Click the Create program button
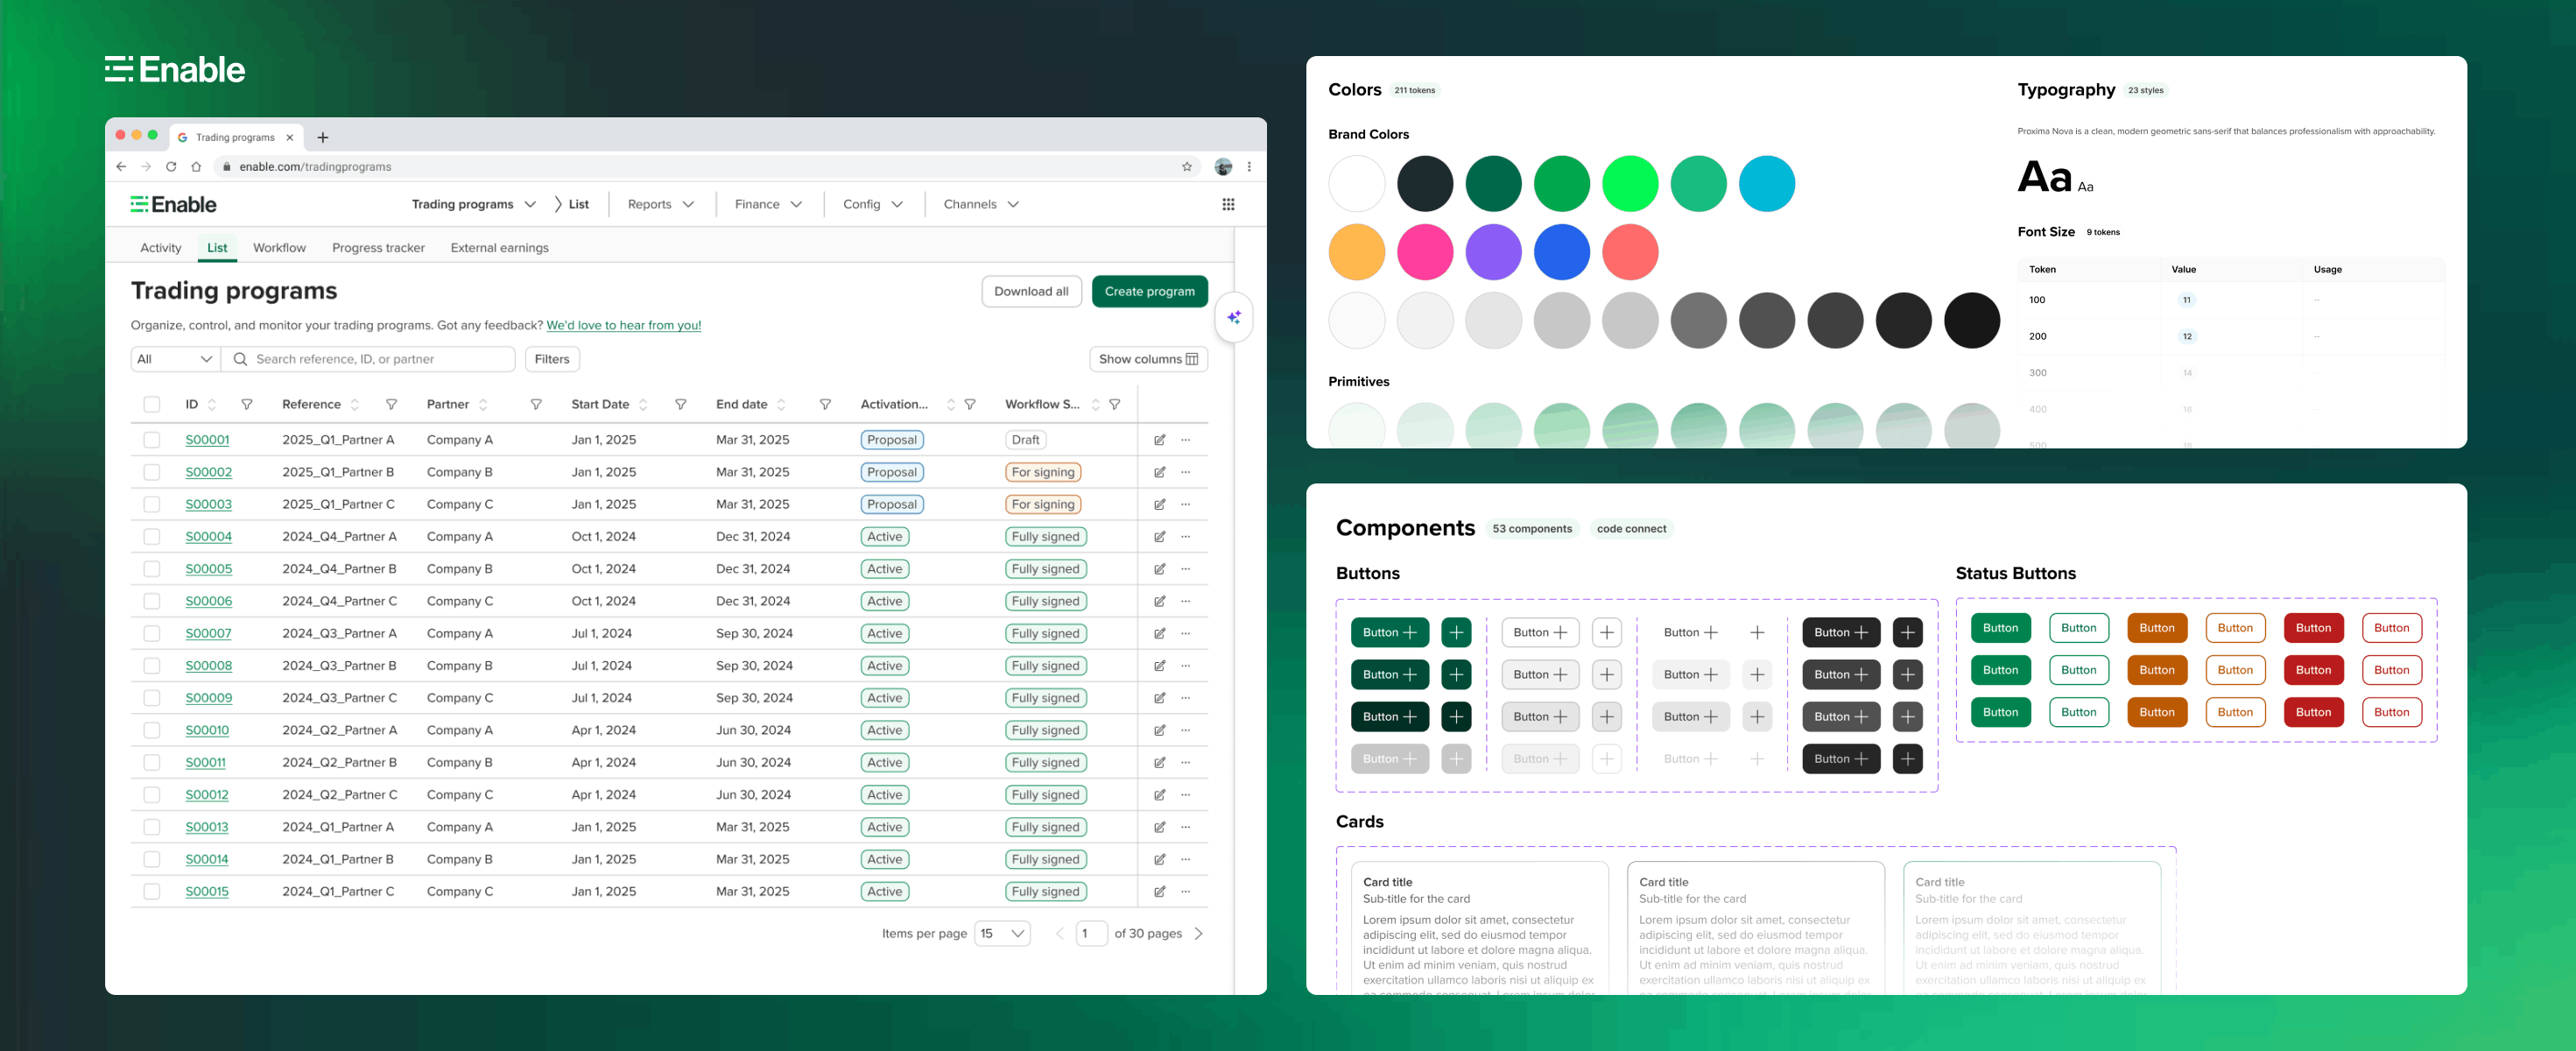 1149,291
